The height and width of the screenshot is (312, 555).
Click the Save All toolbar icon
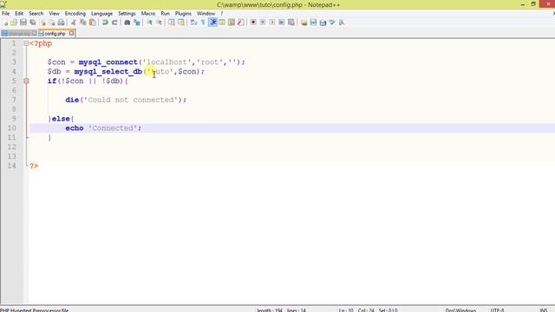(x=33, y=23)
